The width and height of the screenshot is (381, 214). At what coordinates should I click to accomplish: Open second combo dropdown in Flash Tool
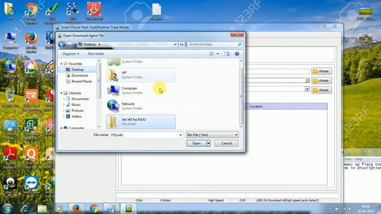point(307,80)
